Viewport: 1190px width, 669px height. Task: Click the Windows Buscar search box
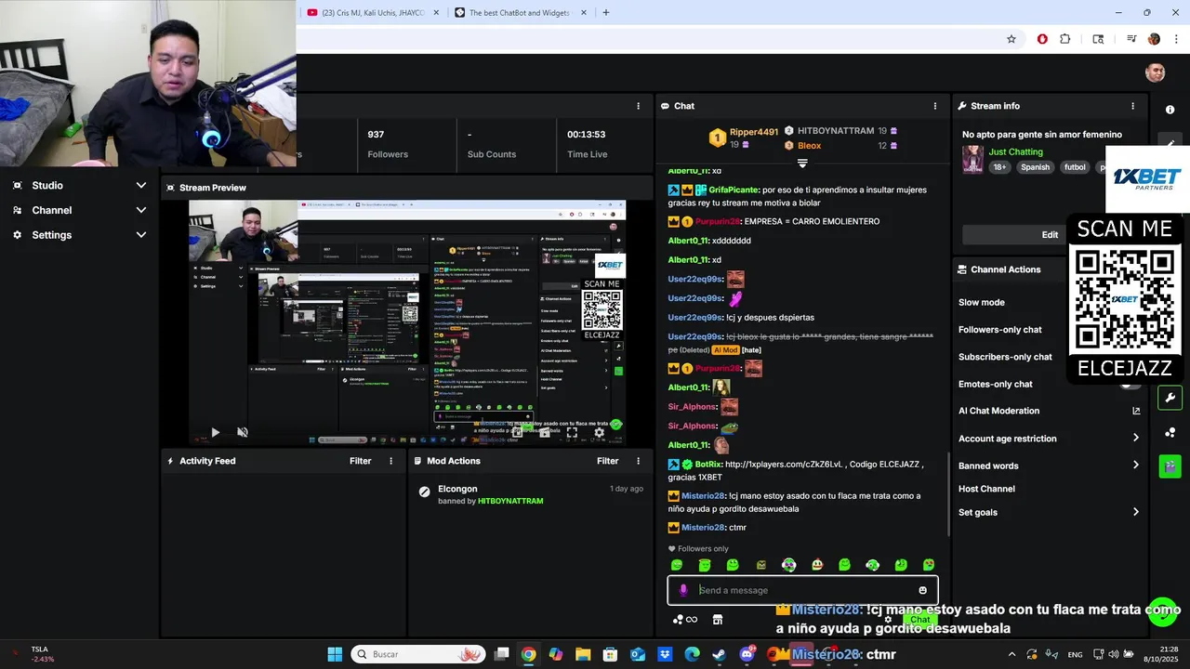tap(418, 654)
